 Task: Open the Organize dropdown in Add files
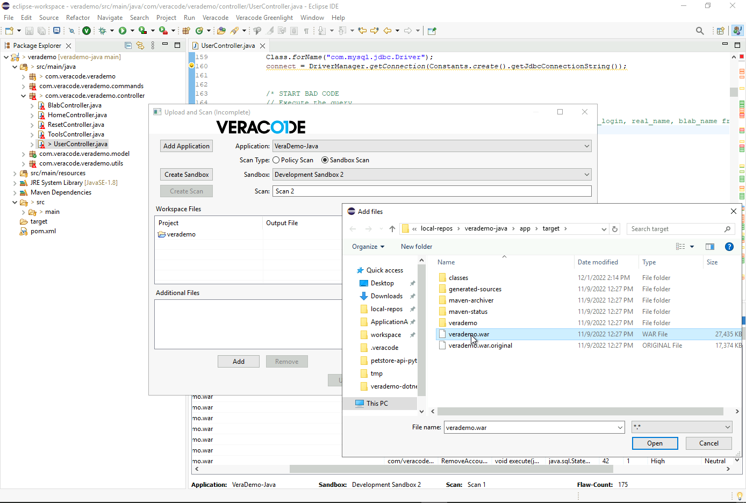pyautogui.click(x=368, y=247)
